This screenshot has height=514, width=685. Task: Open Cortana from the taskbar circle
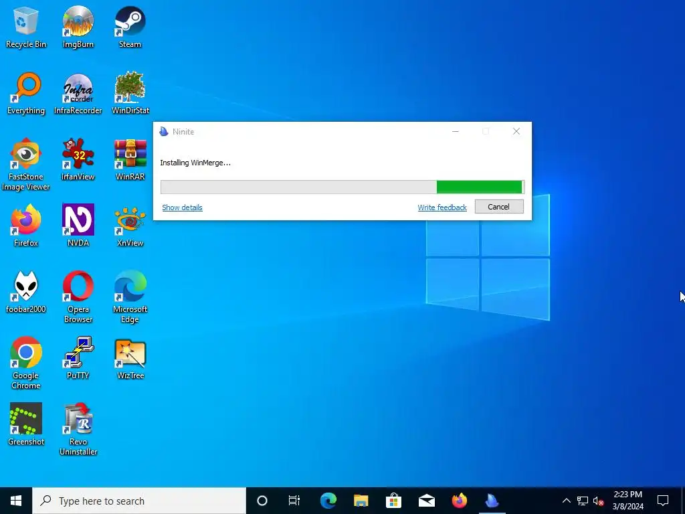click(x=262, y=501)
